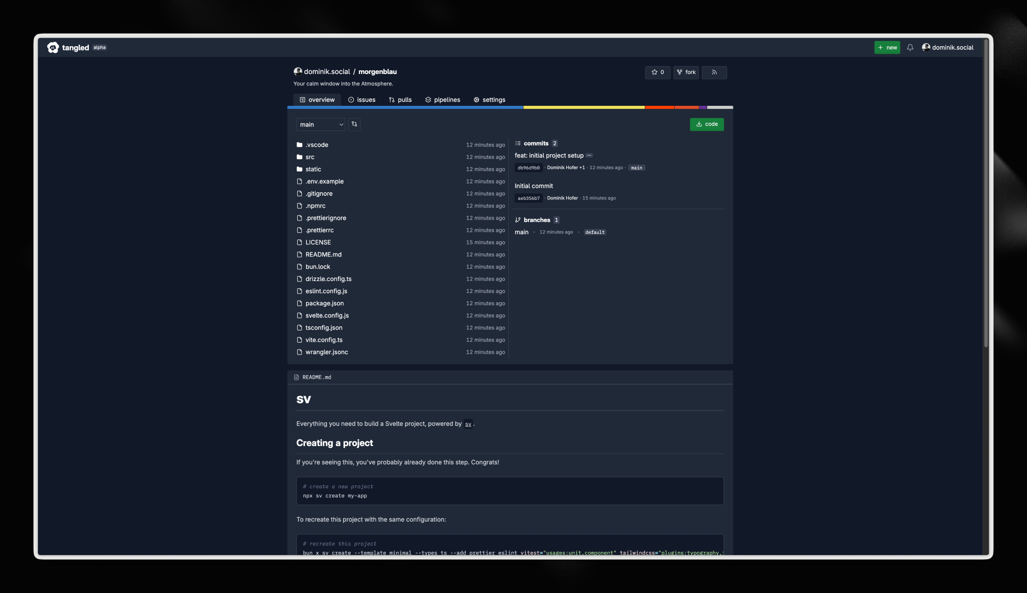The image size is (1027, 593).
Task: Click the file icon beside .npmrc
Action: pyautogui.click(x=299, y=206)
